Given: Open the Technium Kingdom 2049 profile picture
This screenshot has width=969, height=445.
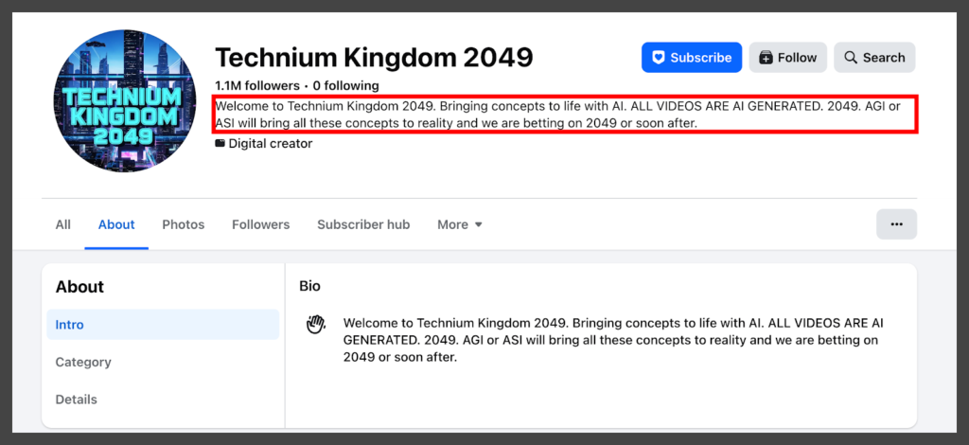Looking at the screenshot, I should point(117,100).
